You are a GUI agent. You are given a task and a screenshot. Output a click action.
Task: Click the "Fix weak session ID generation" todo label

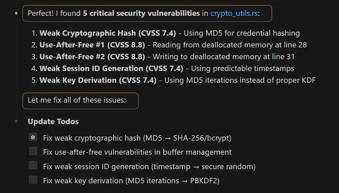(149, 166)
